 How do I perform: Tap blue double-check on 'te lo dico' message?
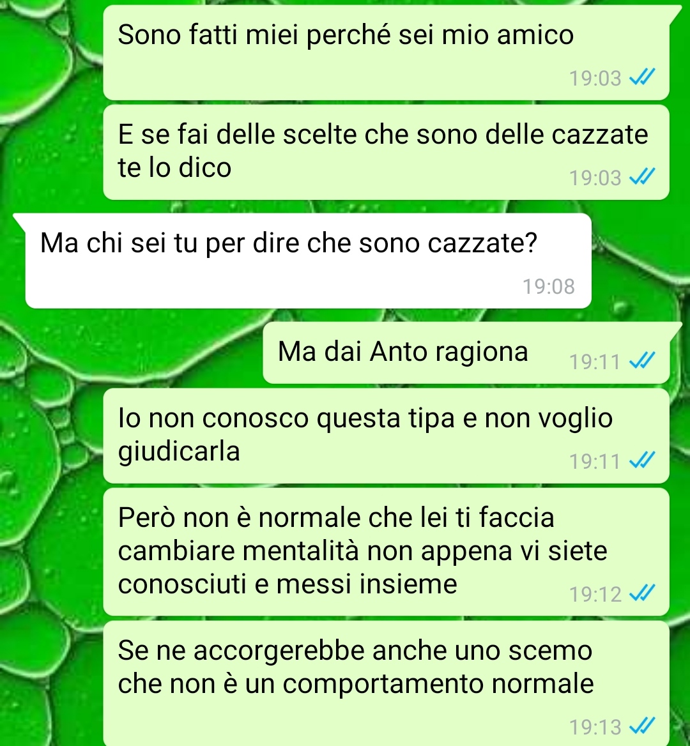643,177
